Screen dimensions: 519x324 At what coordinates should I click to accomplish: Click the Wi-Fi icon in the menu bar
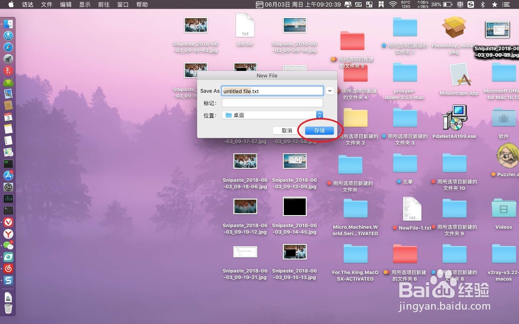394,5
